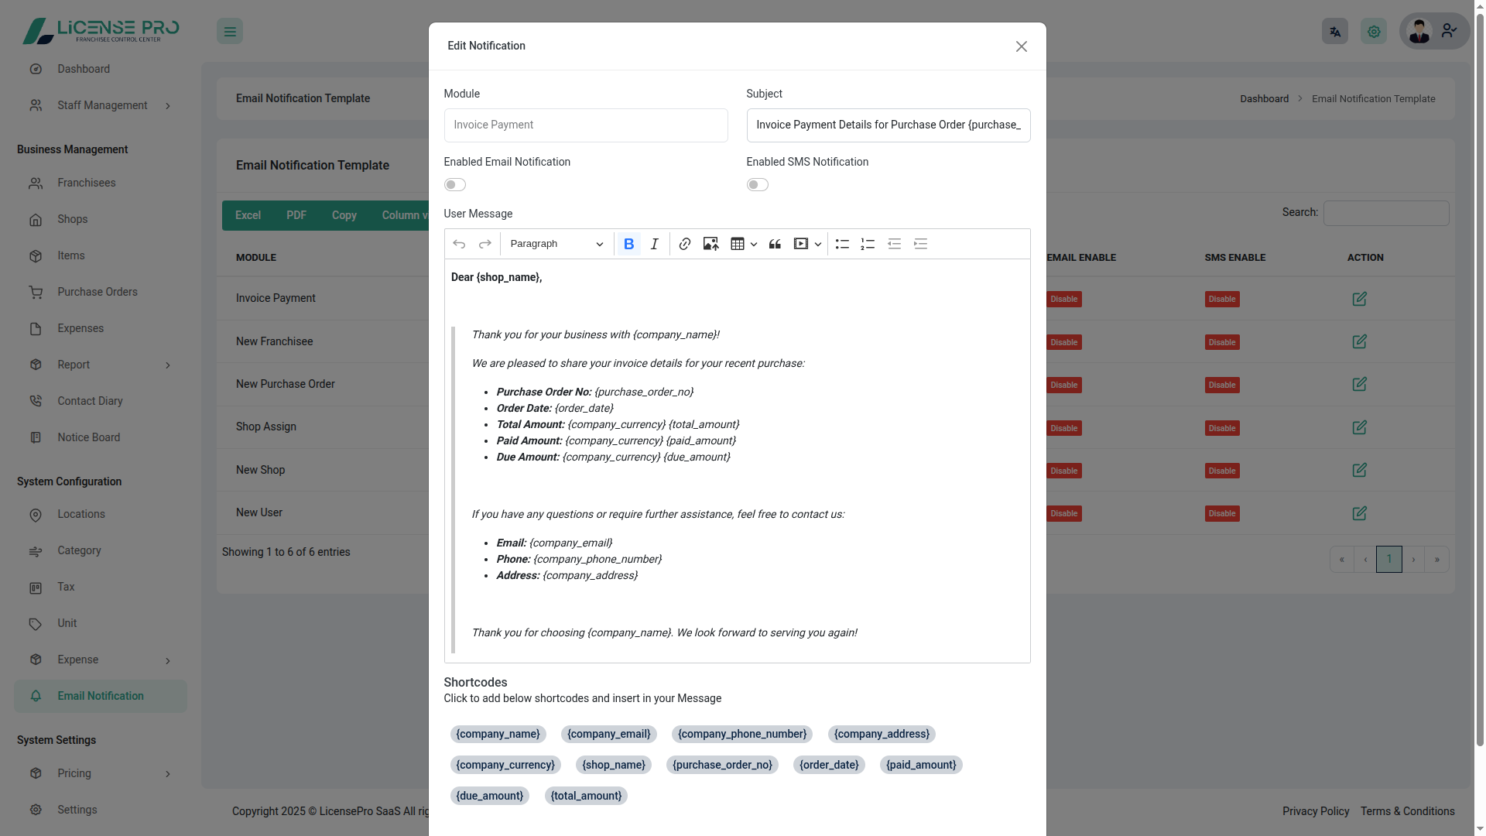1486x836 pixels.
Task: Click the bulleted list icon
Action: (x=842, y=244)
